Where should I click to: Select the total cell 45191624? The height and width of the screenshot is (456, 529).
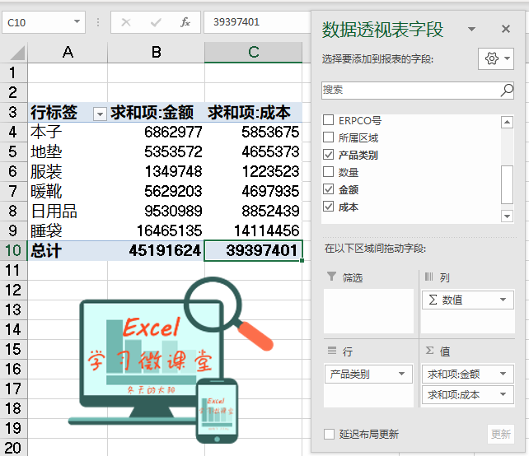coord(157,250)
